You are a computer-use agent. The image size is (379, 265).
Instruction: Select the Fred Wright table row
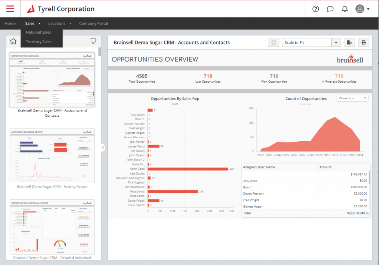[x=305, y=200]
